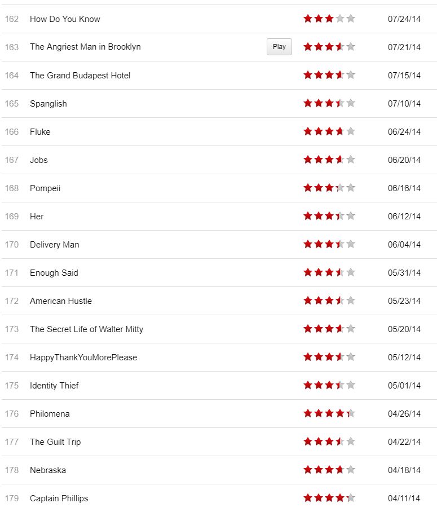This screenshot has width=437, height=512.
Task: Select the Fluke title link
Action: [40, 131]
